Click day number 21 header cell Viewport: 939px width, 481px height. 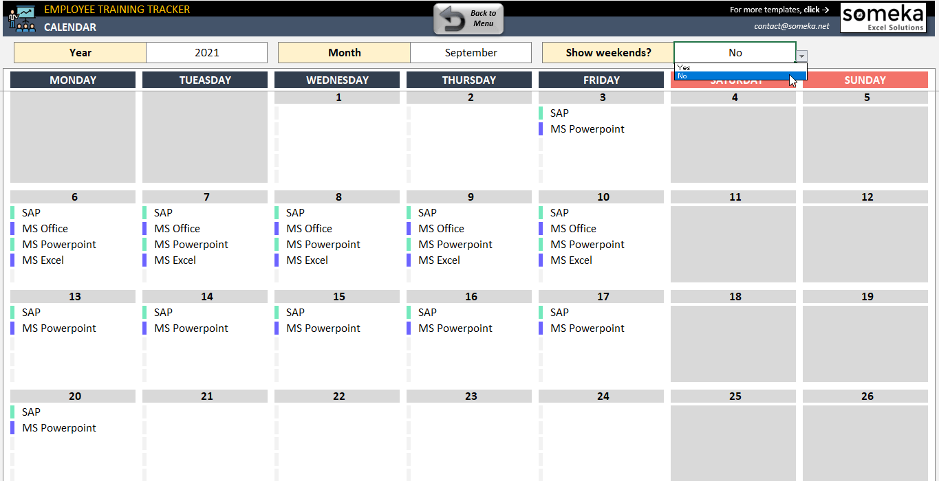click(205, 396)
